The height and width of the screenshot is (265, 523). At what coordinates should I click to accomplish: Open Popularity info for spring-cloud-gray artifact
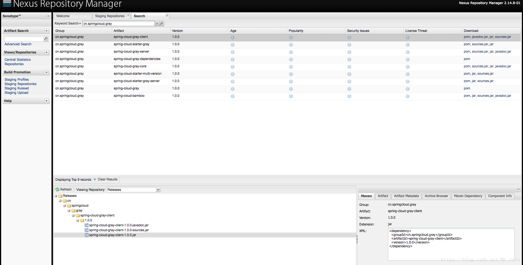pyautogui.click(x=291, y=89)
